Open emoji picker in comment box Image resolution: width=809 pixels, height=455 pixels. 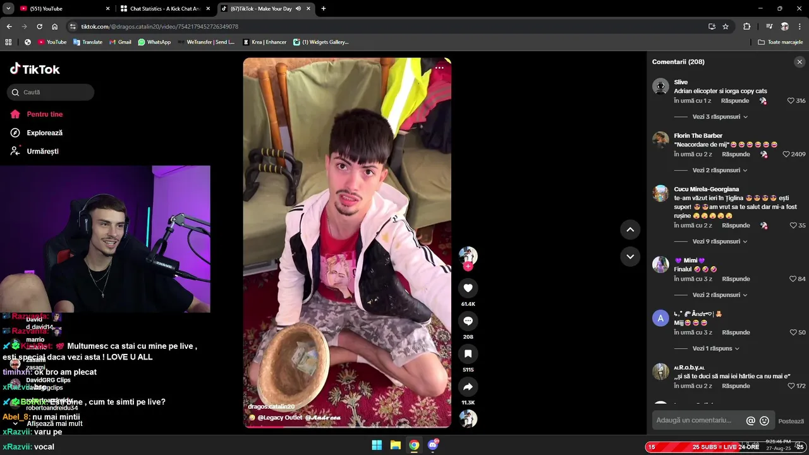tap(764, 421)
